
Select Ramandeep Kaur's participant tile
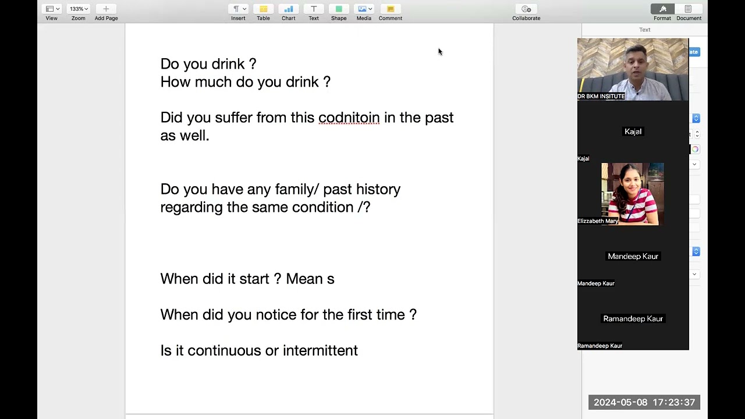(x=633, y=319)
